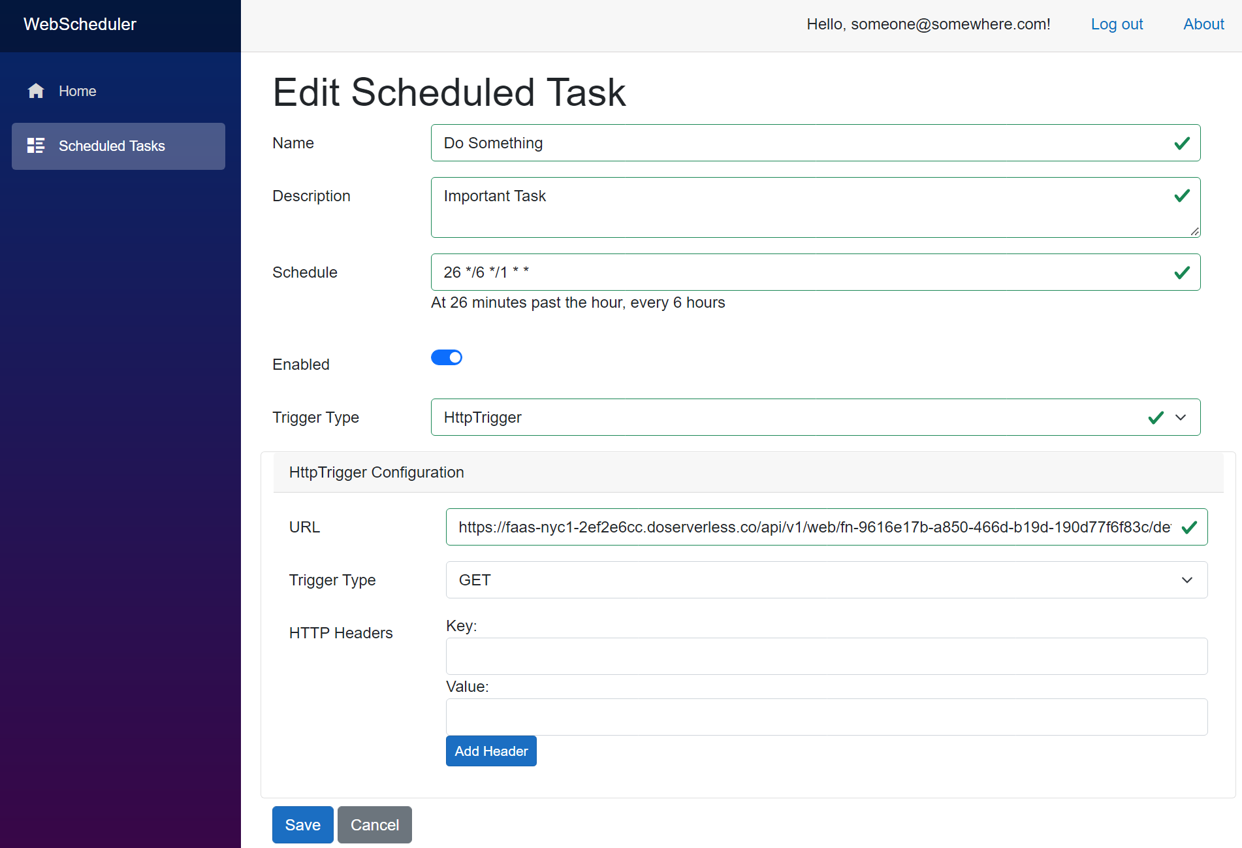Viewport: 1242px width, 848px height.
Task: Click the Home house icon in sidebar
Action: [36, 91]
